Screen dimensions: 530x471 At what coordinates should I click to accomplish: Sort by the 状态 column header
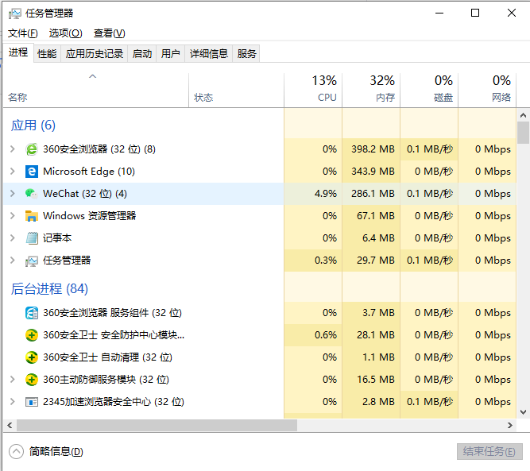point(236,90)
